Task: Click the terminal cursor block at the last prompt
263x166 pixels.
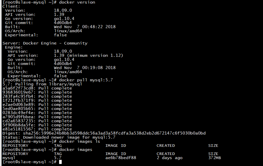Action: click(60, 162)
